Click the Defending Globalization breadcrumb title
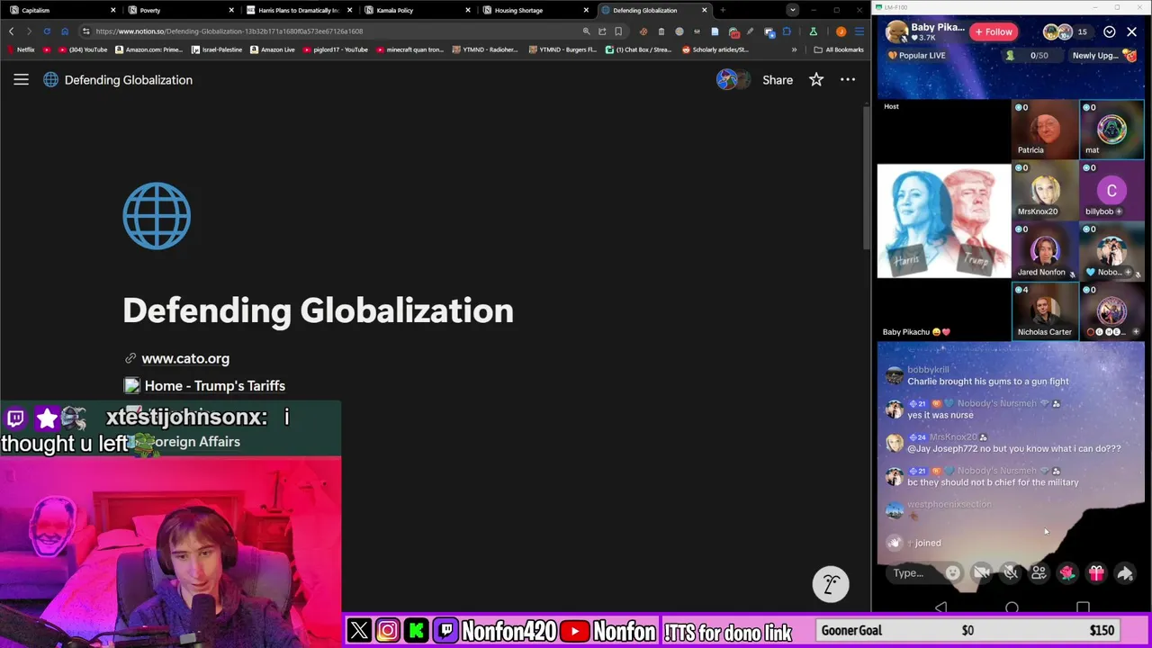The image size is (1152, 648). (x=129, y=80)
